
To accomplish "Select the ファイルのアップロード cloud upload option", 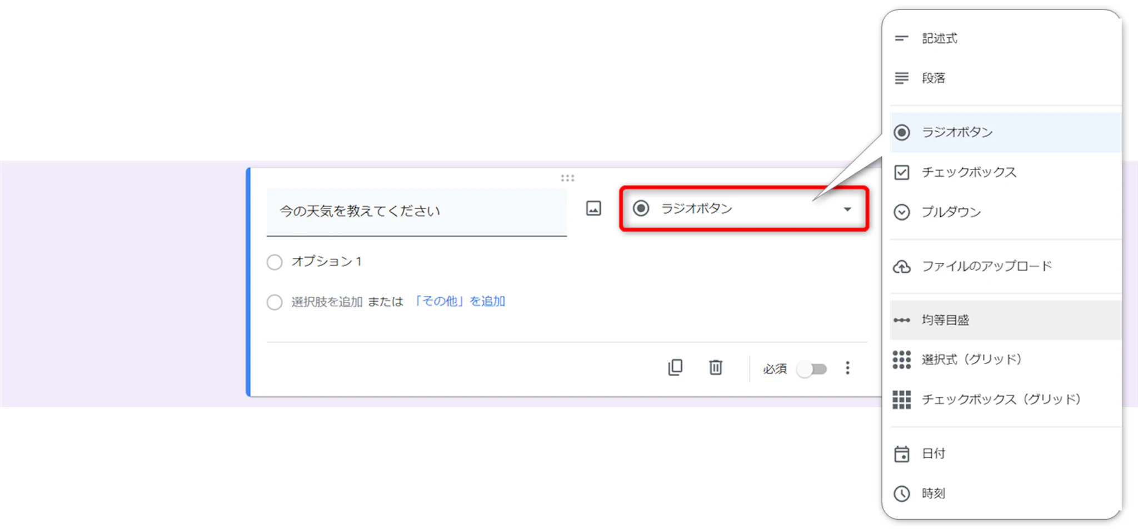I will 986,266.
